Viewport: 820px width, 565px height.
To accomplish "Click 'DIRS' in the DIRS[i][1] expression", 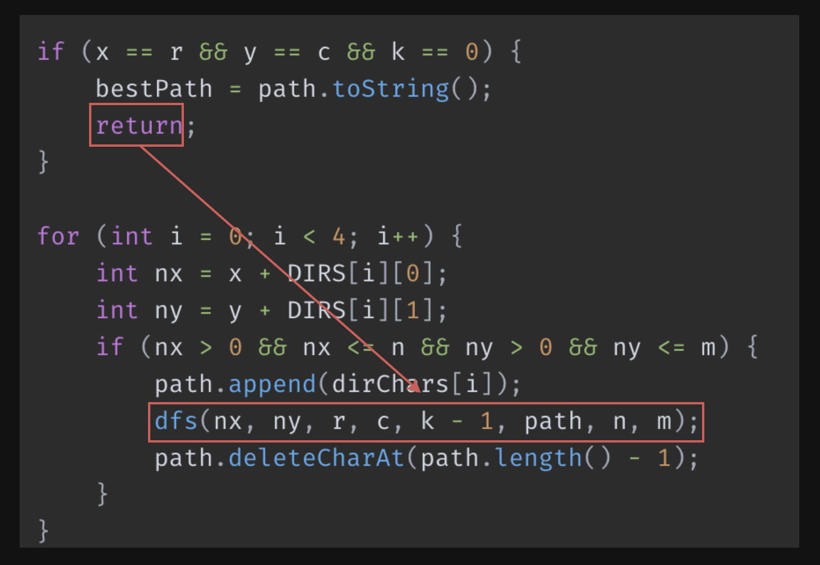I will 316,310.
